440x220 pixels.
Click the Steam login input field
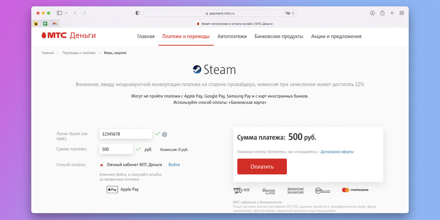pos(125,134)
